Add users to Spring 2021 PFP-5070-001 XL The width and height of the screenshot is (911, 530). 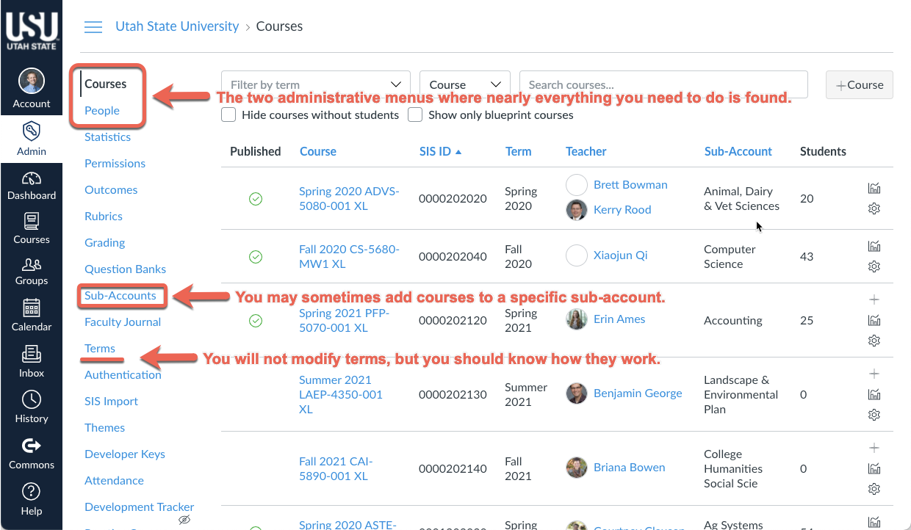pos(874,300)
